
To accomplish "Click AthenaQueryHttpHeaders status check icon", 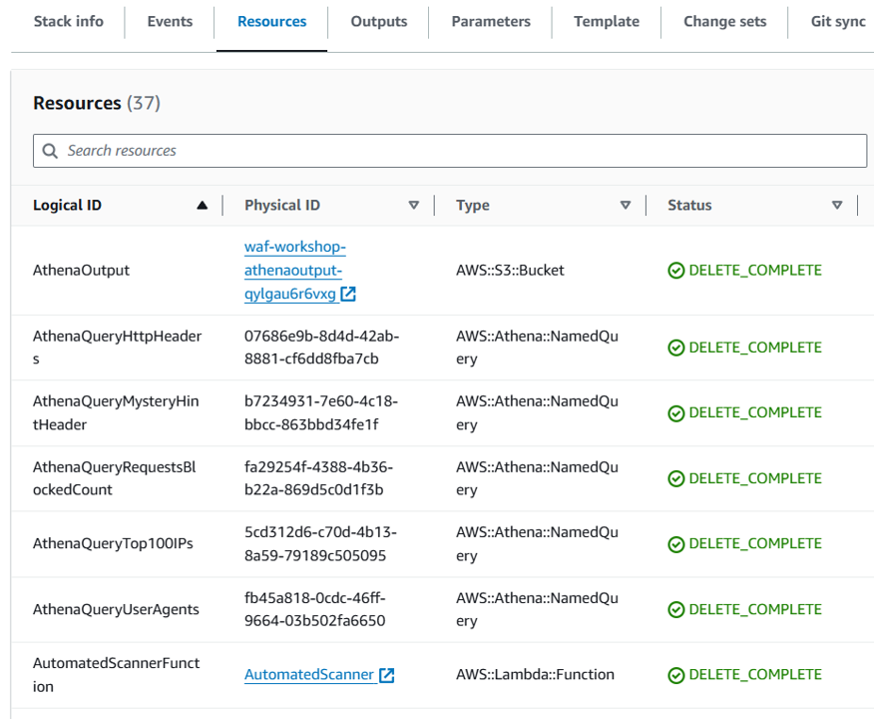I will click(x=676, y=348).
